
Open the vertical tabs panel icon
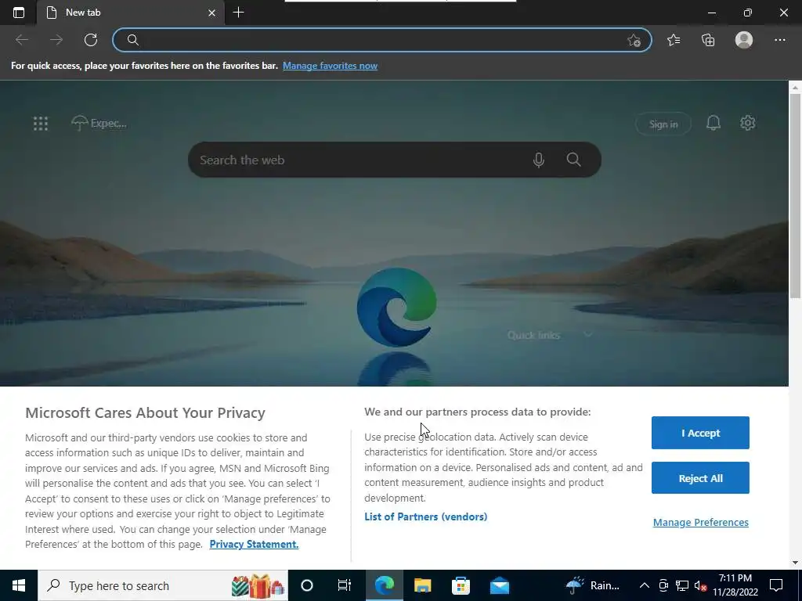click(x=19, y=13)
